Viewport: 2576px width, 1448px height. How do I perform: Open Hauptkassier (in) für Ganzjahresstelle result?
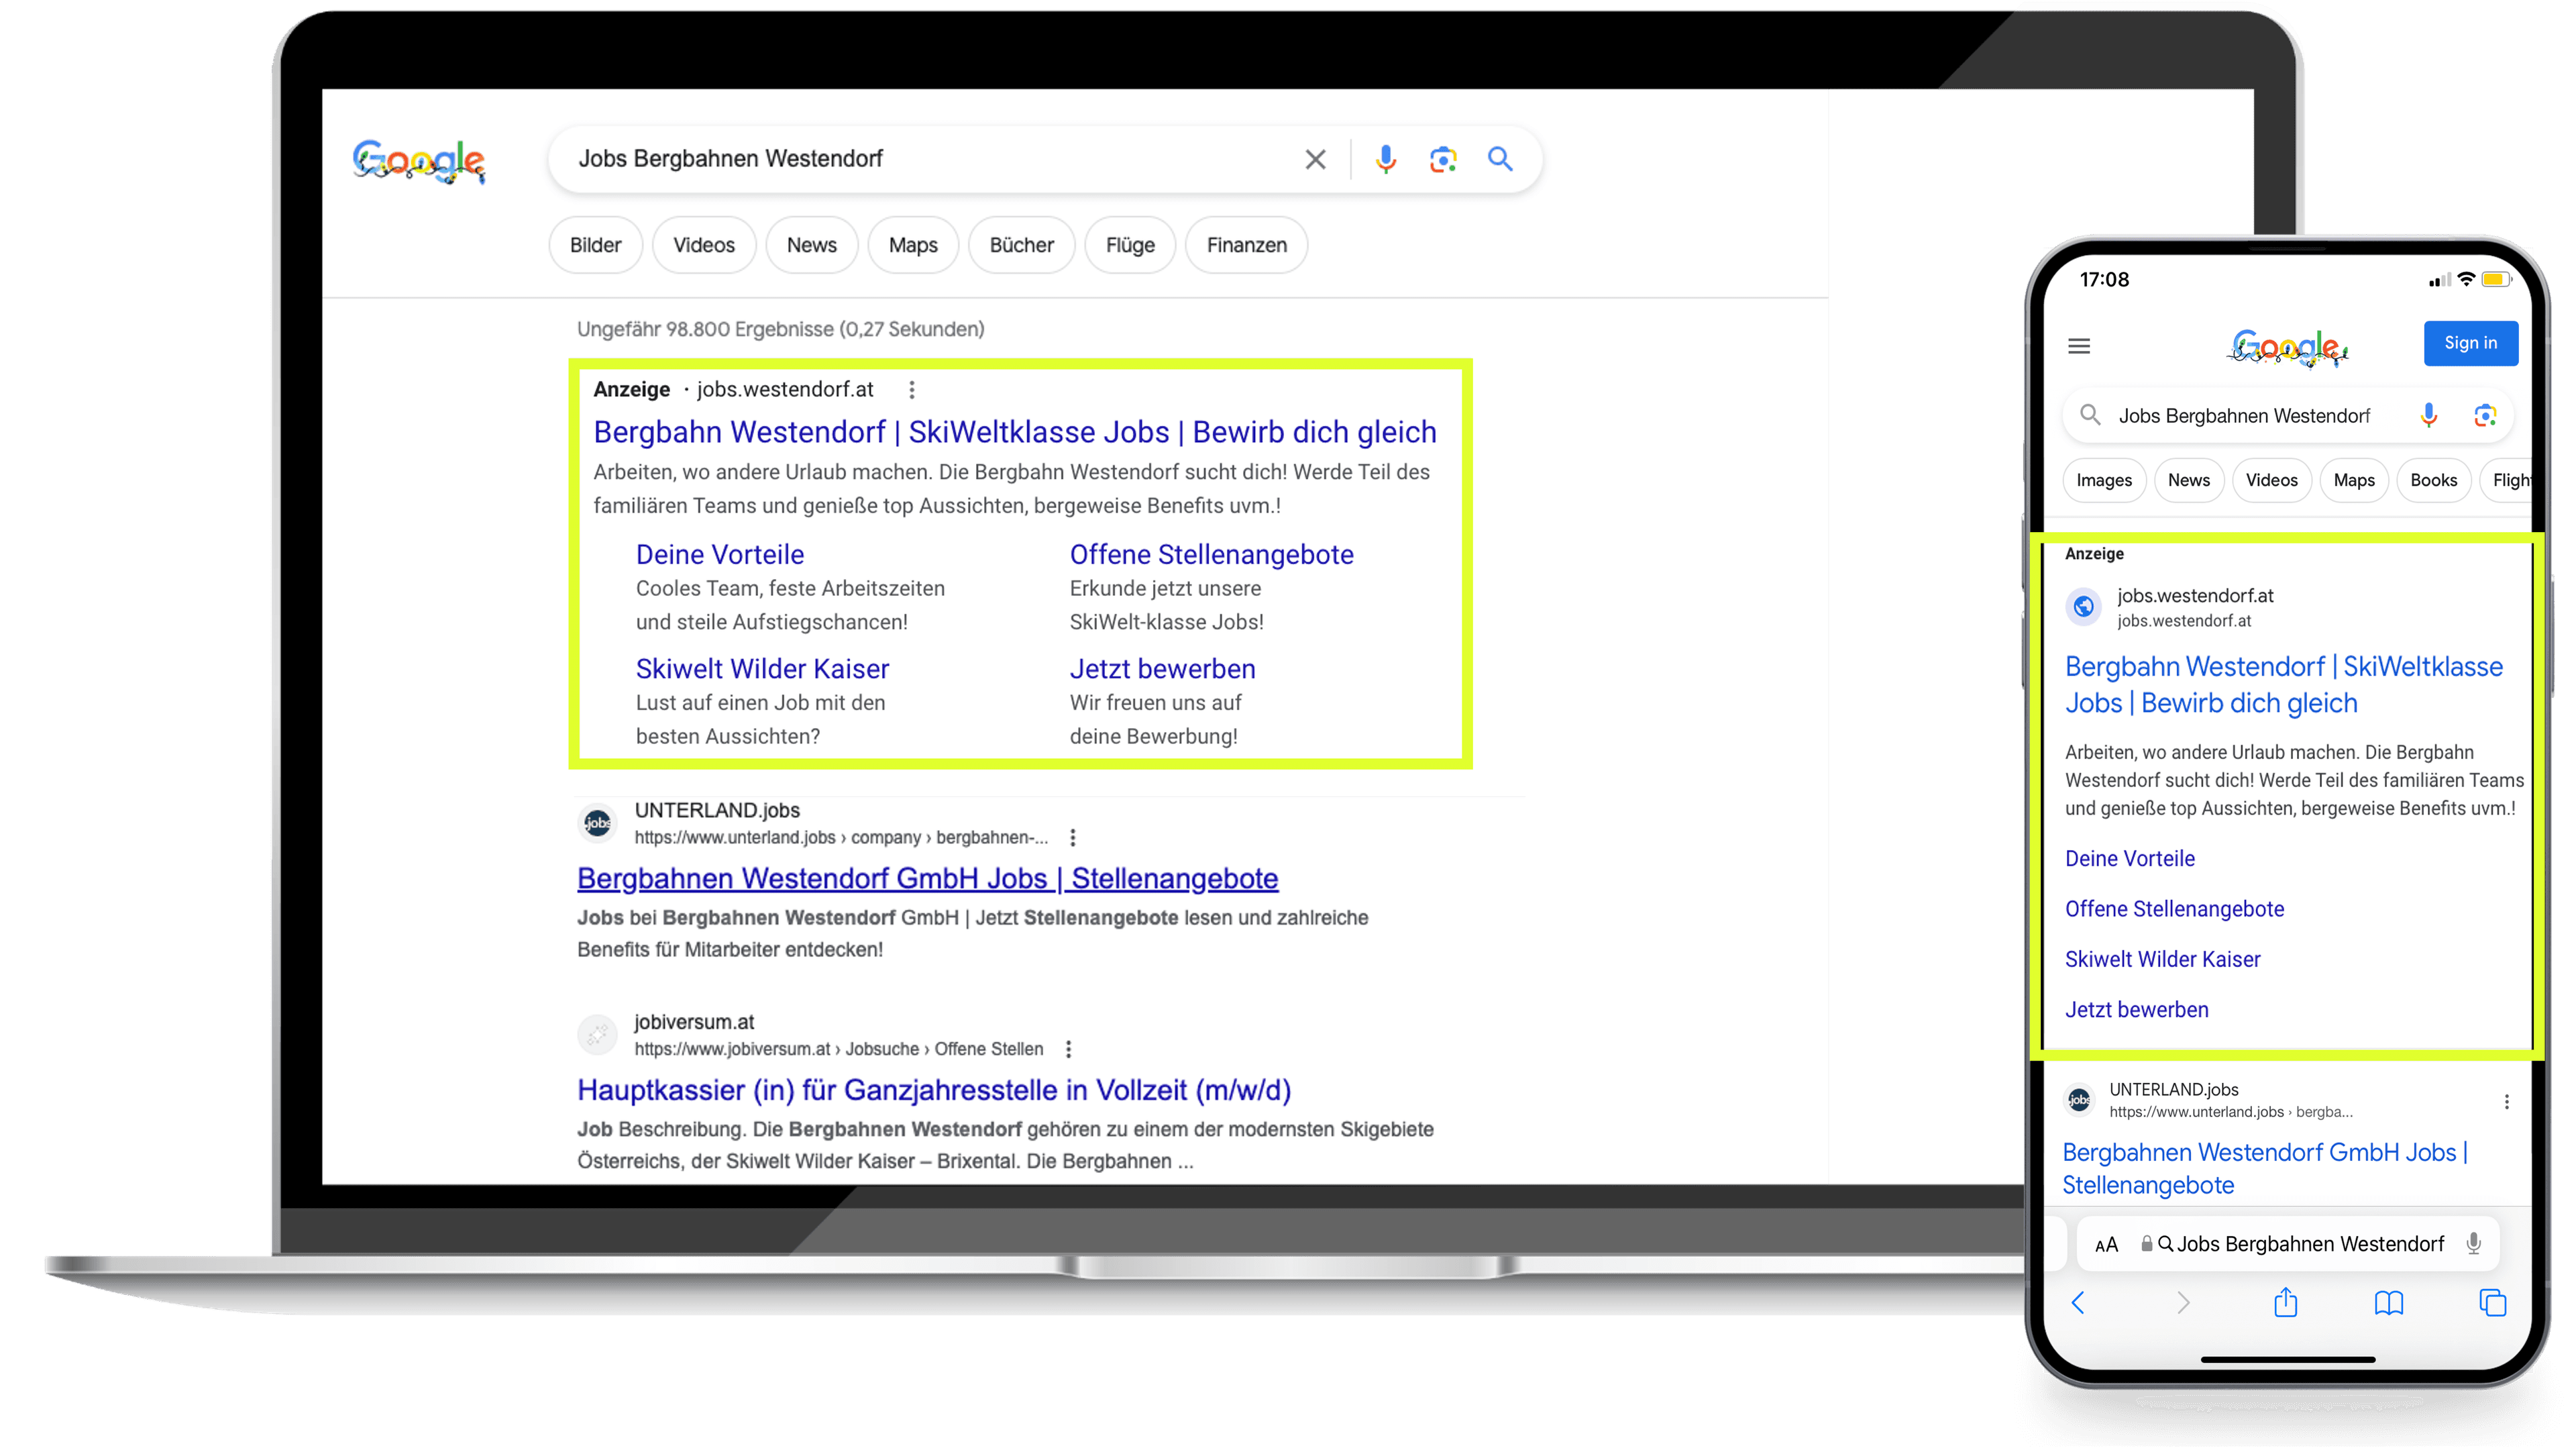pyautogui.click(x=933, y=1090)
